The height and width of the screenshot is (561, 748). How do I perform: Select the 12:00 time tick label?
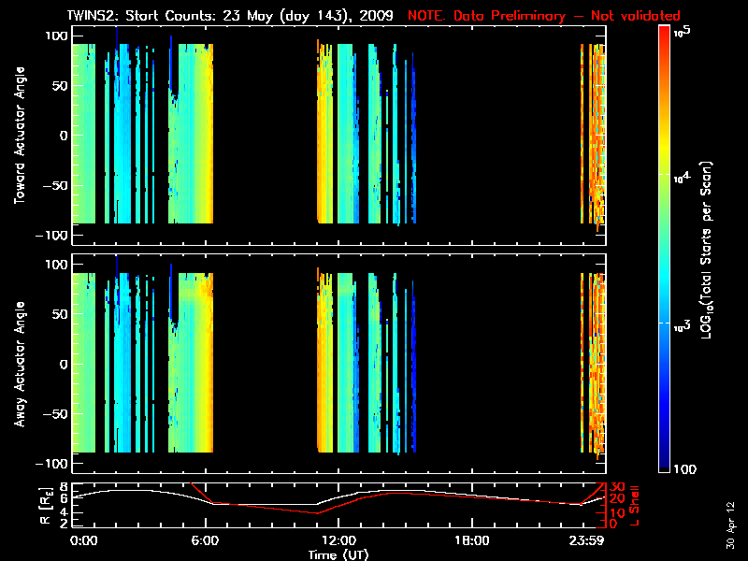(338, 541)
